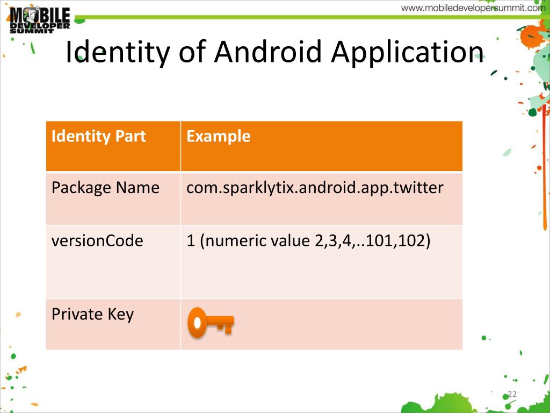Select the 'com.sparklytix.android.app.twitter' cell text
Image resolution: width=550 pixels, height=413 pixels.
tap(315, 188)
